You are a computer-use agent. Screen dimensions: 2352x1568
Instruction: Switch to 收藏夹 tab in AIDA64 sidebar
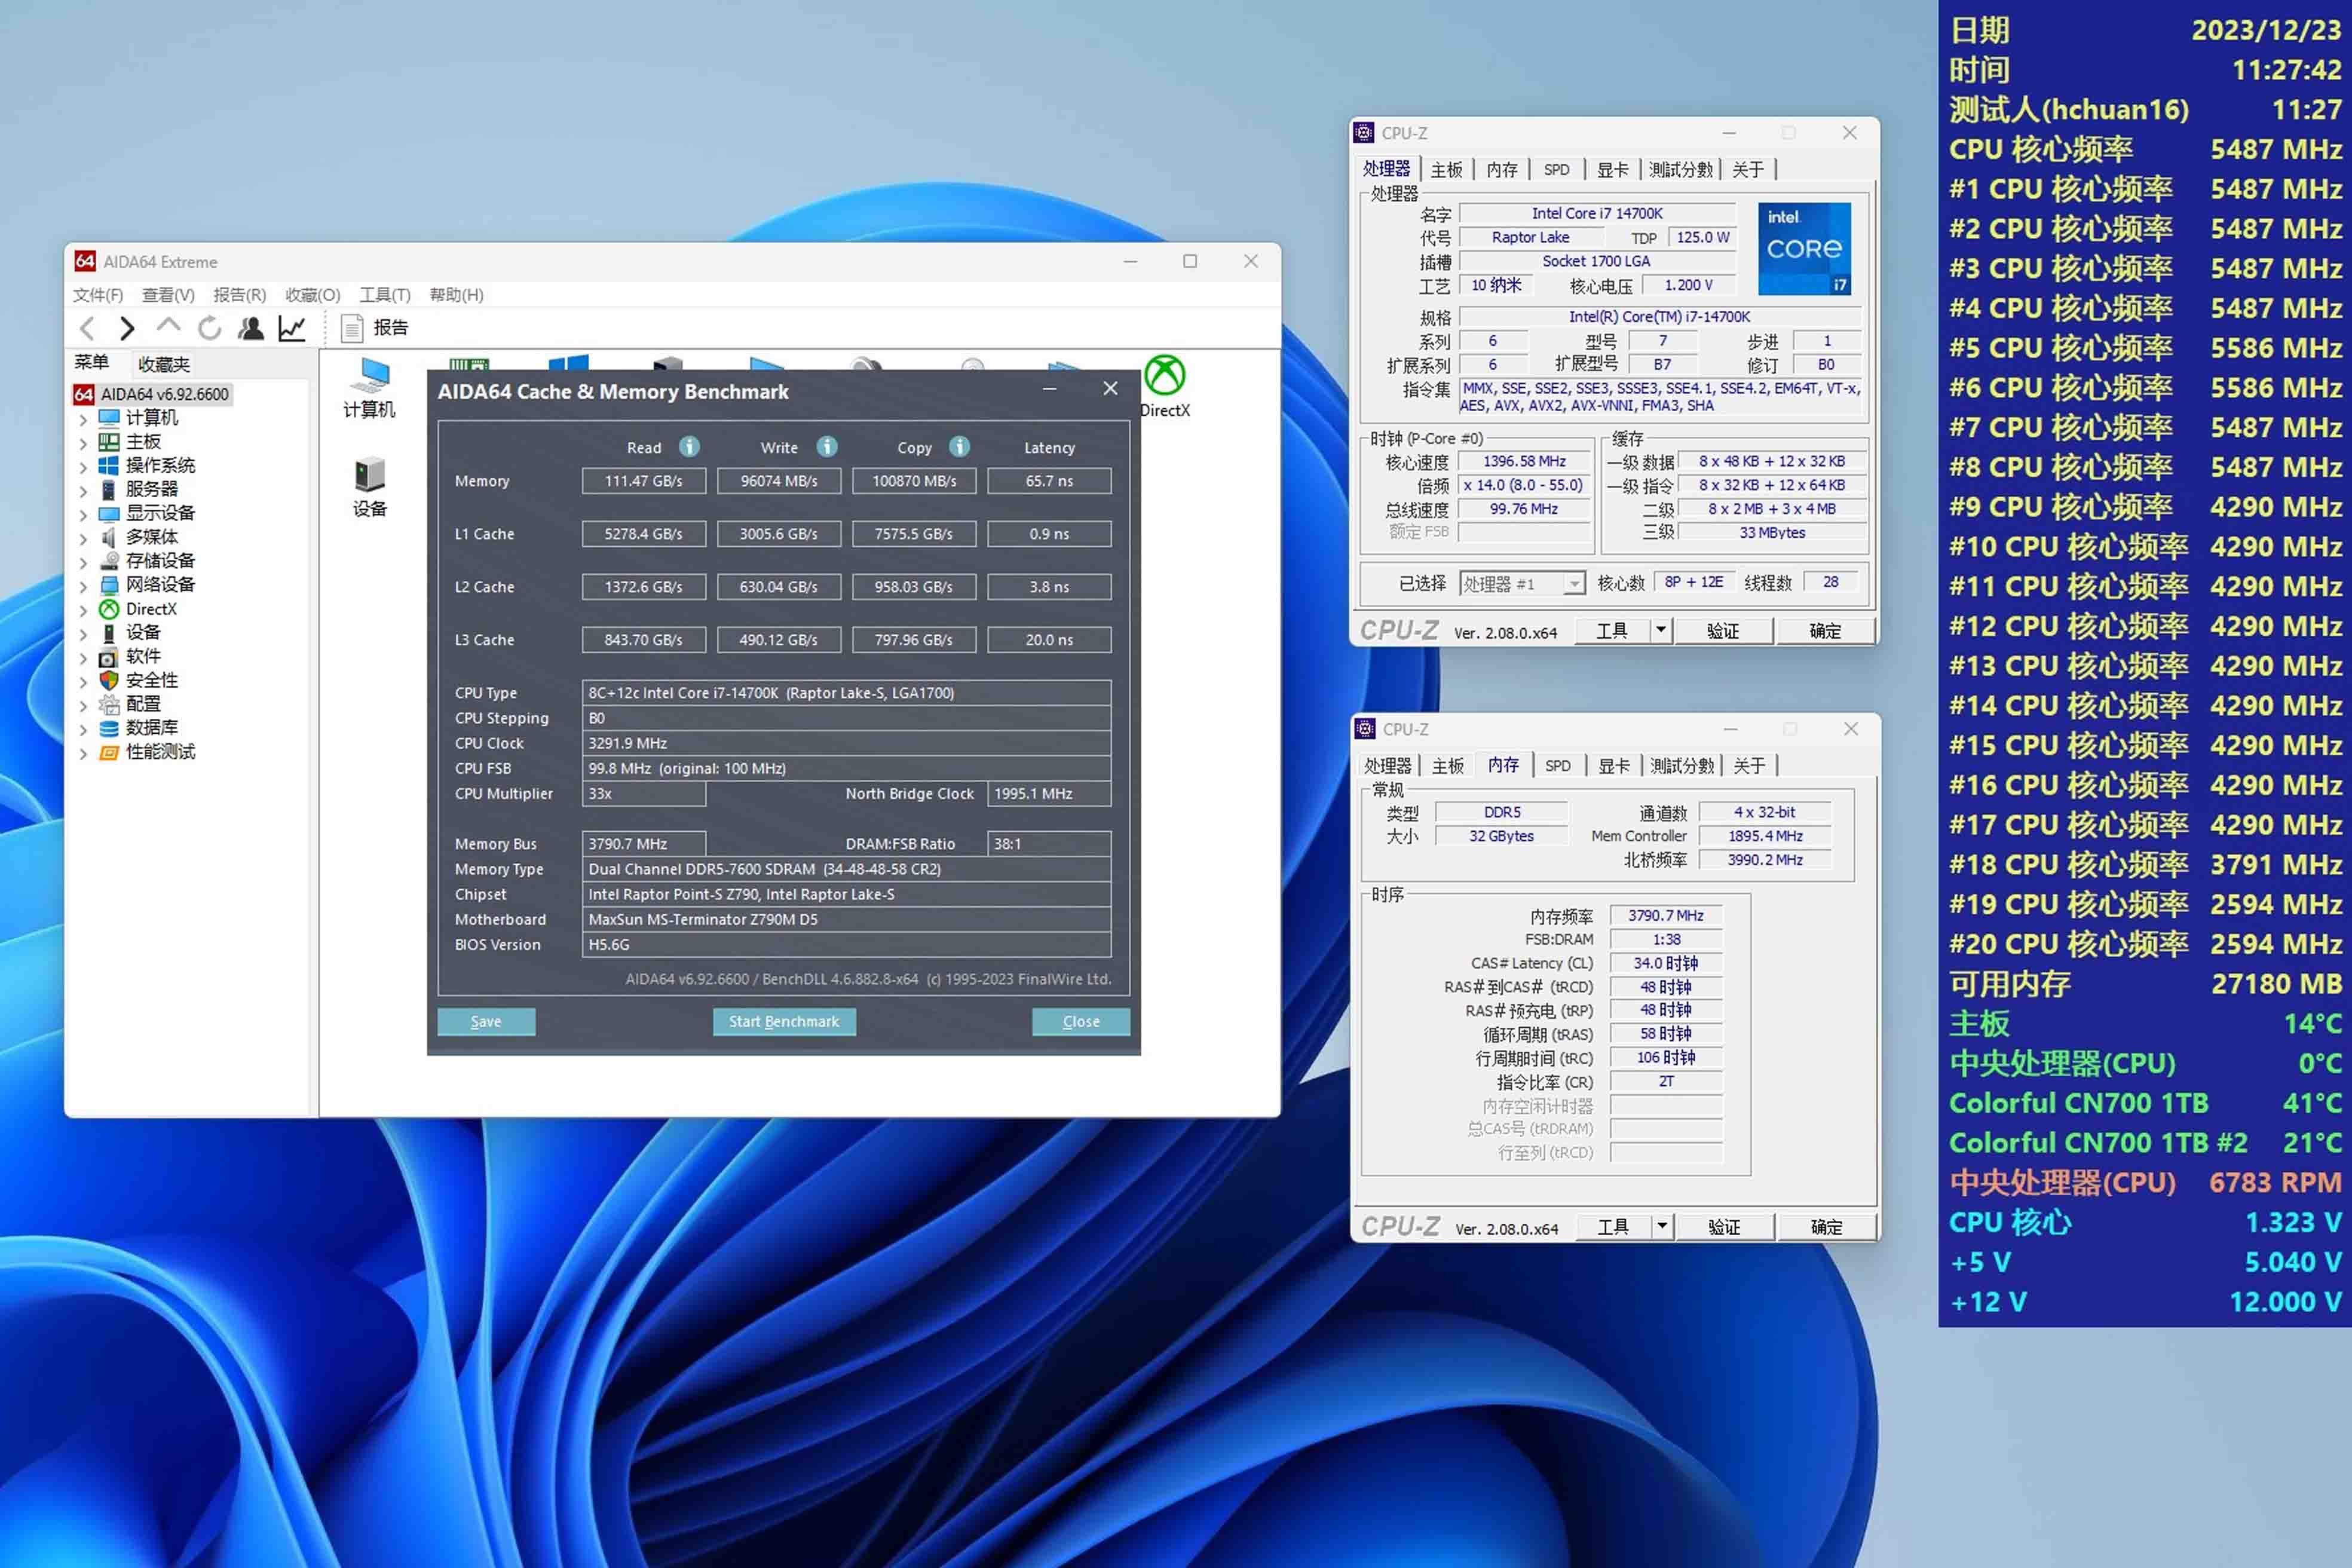pyautogui.click(x=164, y=364)
